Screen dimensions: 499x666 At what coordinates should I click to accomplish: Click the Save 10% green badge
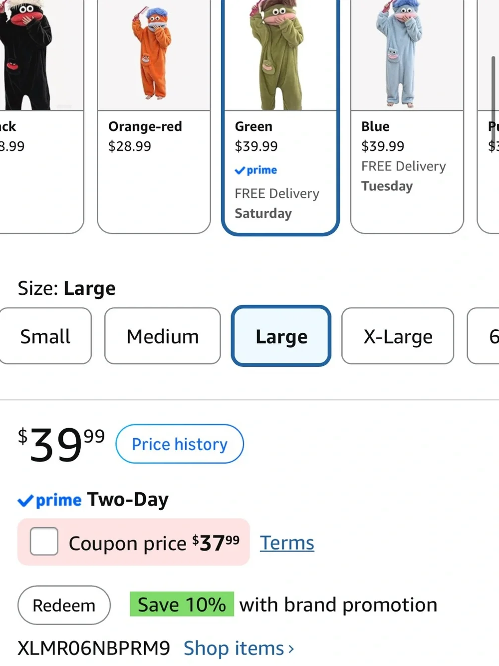click(182, 605)
